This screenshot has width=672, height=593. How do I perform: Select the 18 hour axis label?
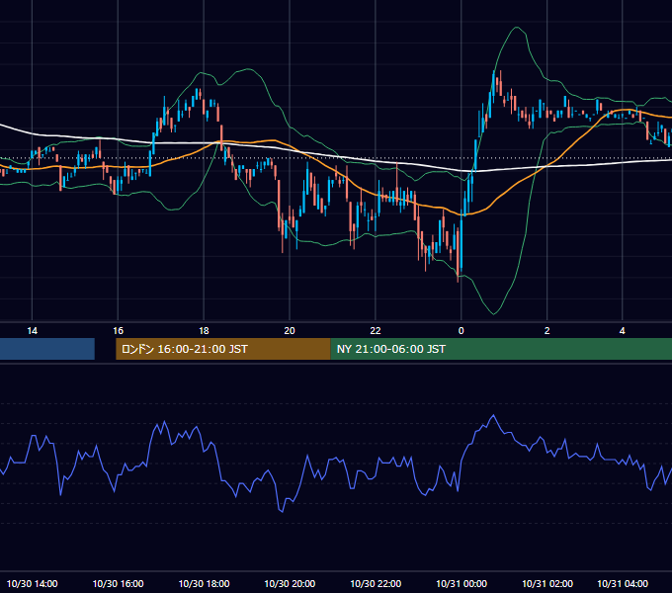coord(204,331)
